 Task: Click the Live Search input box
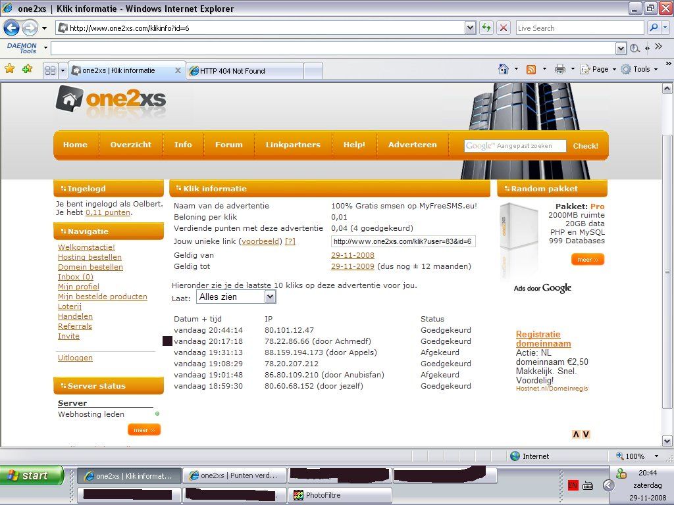point(580,28)
